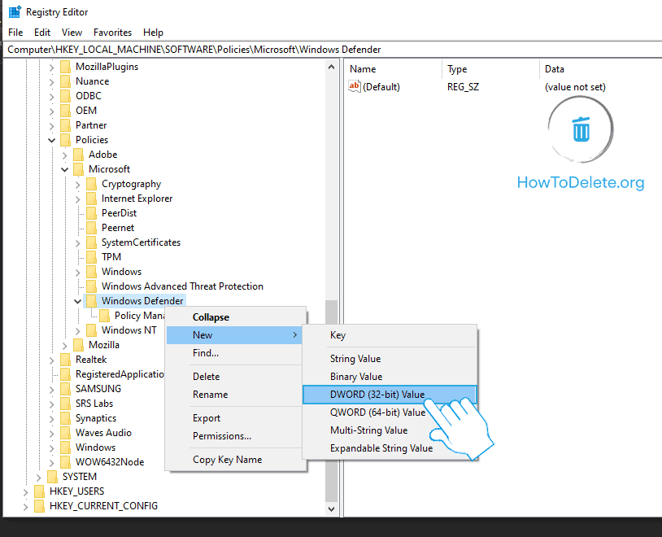
Task: Click the vertical scrollbar down arrow
Action: pos(331,508)
